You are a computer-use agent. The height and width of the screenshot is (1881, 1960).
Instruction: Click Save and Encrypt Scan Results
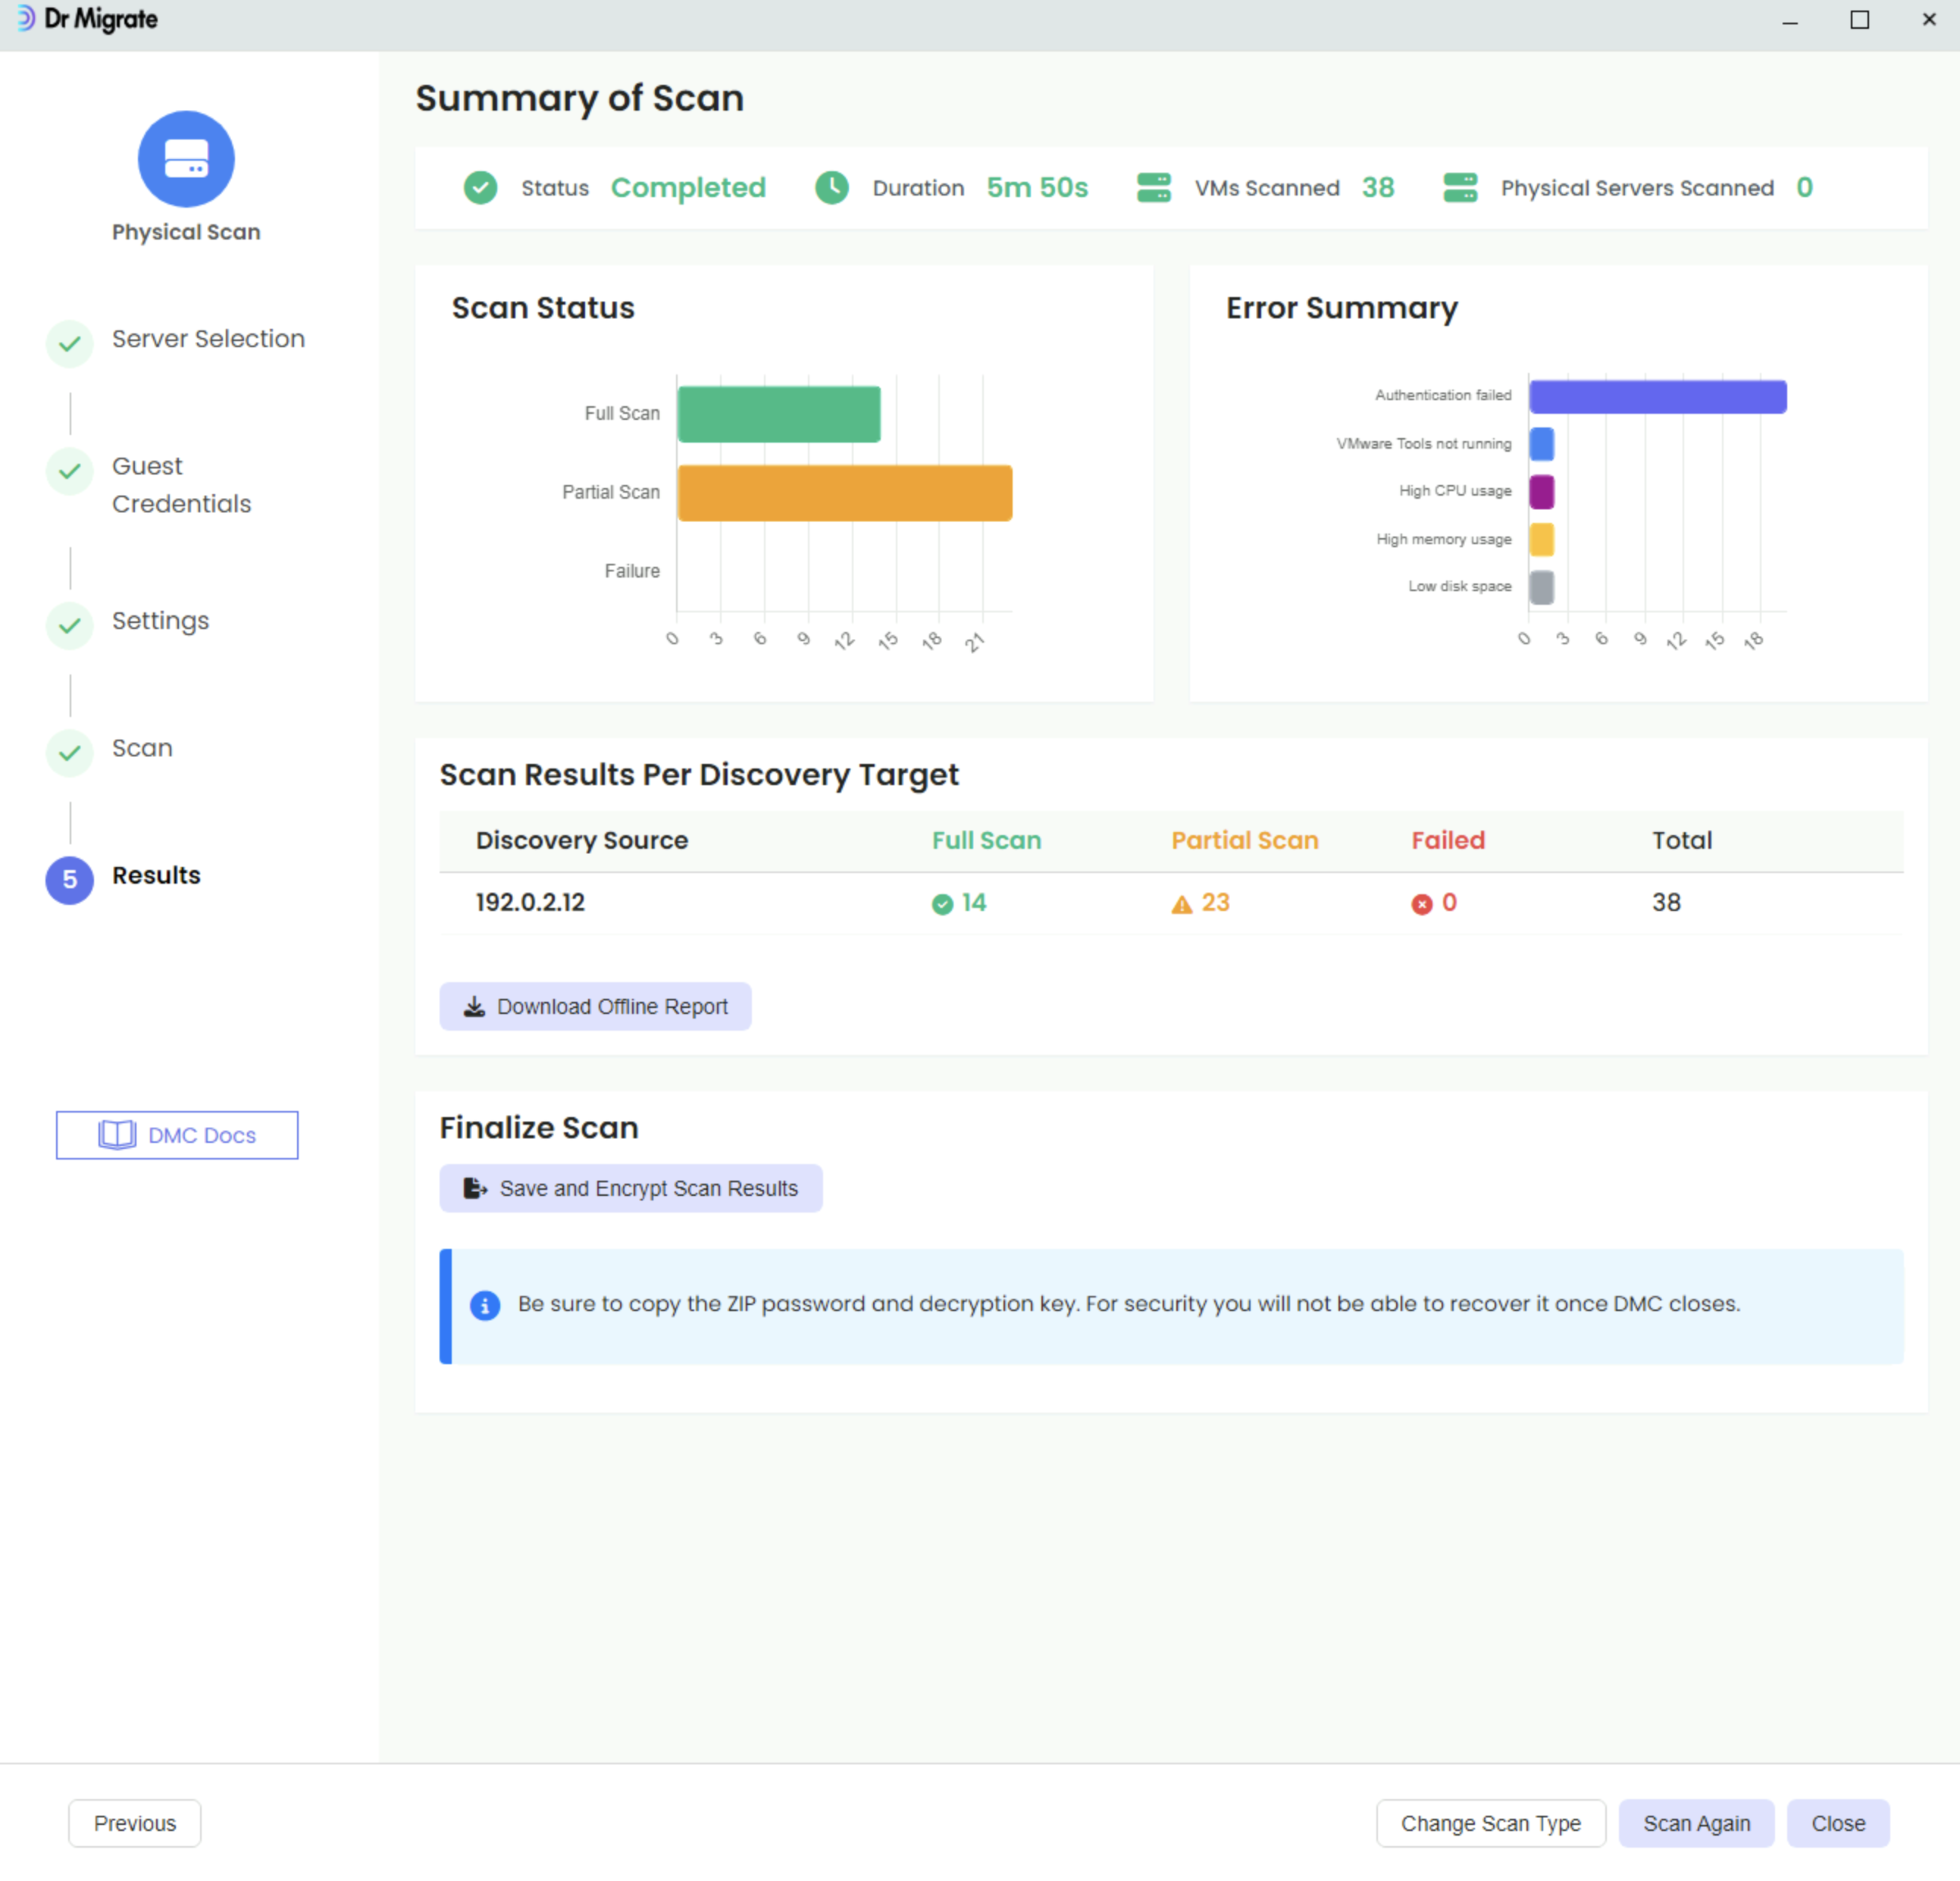pos(630,1188)
